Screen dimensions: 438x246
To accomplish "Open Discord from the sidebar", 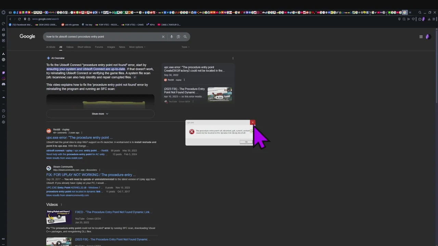I will click(x=3, y=84).
